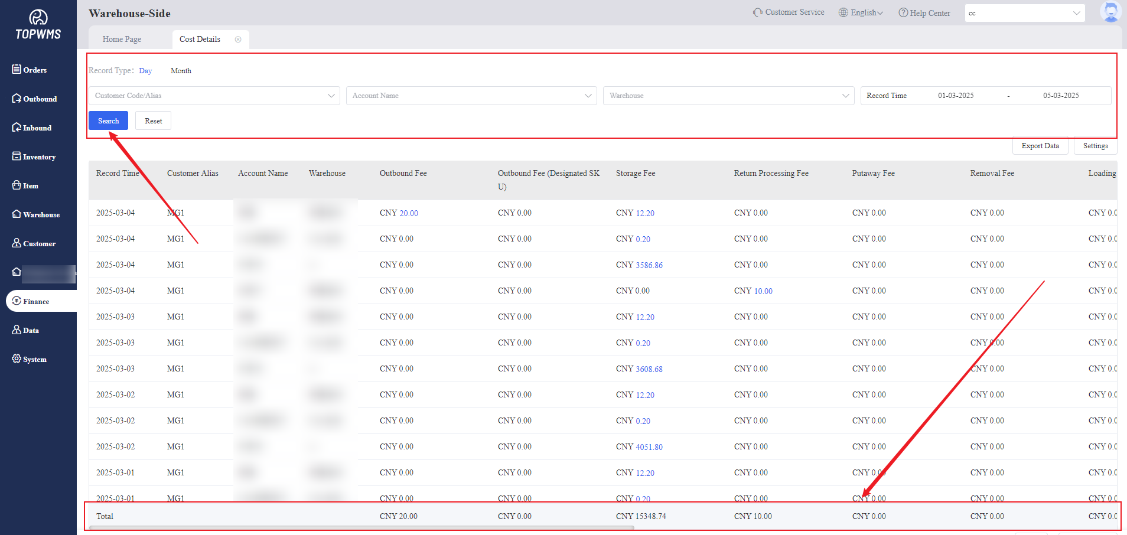Click the horizontal table scrollbar
Screen dimensions: 1127x535
[x=361, y=527]
